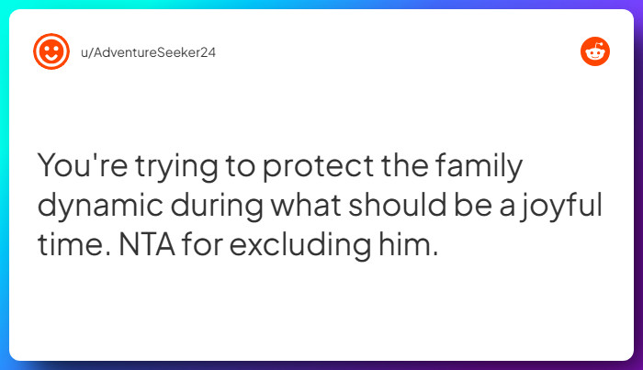This screenshot has width=643, height=370.
Task: Open the Reddit logo icon
Action: click(x=594, y=52)
